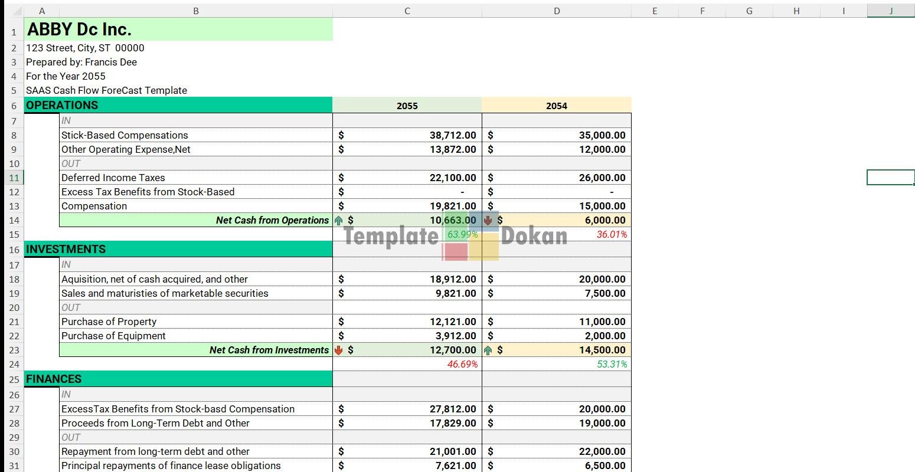The height and width of the screenshot is (472, 915).
Task: Click the Template Dokan watermark logo squares
Action: [x=470, y=236]
